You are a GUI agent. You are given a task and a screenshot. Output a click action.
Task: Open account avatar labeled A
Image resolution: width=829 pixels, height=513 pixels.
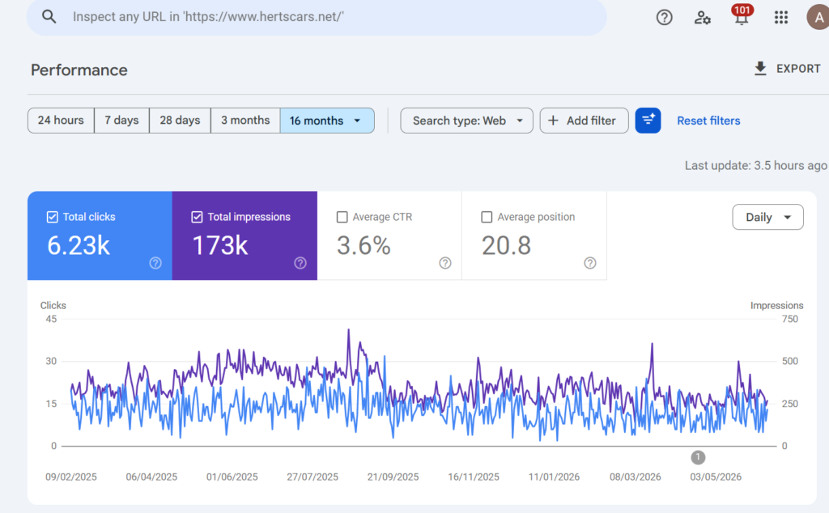818,18
